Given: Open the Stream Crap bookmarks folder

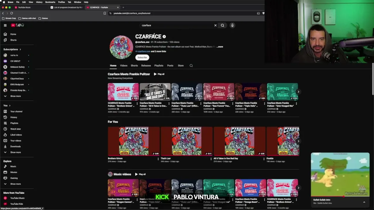Looking at the screenshot, I should pyautogui.click(x=9, y=18).
